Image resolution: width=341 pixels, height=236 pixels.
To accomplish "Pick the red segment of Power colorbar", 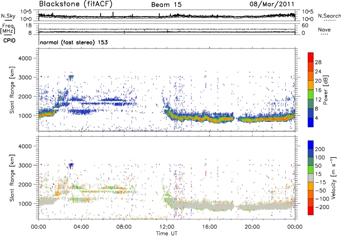I will tap(311, 58).
